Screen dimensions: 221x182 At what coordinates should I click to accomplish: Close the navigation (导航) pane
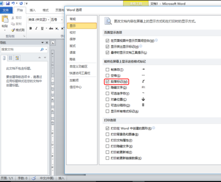tap(47, 42)
